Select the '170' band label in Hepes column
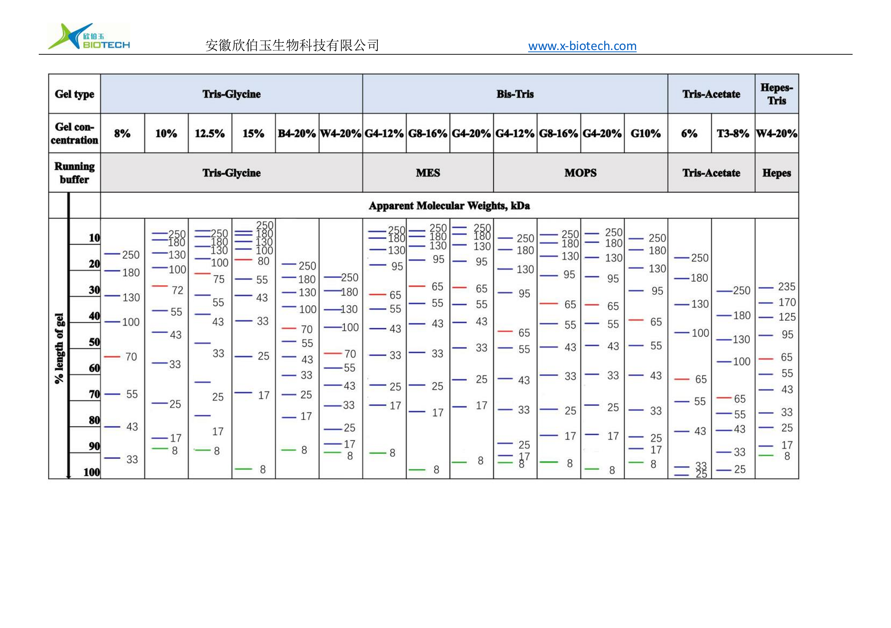This screenshot has width=891, height=628. tap(787, 302)
